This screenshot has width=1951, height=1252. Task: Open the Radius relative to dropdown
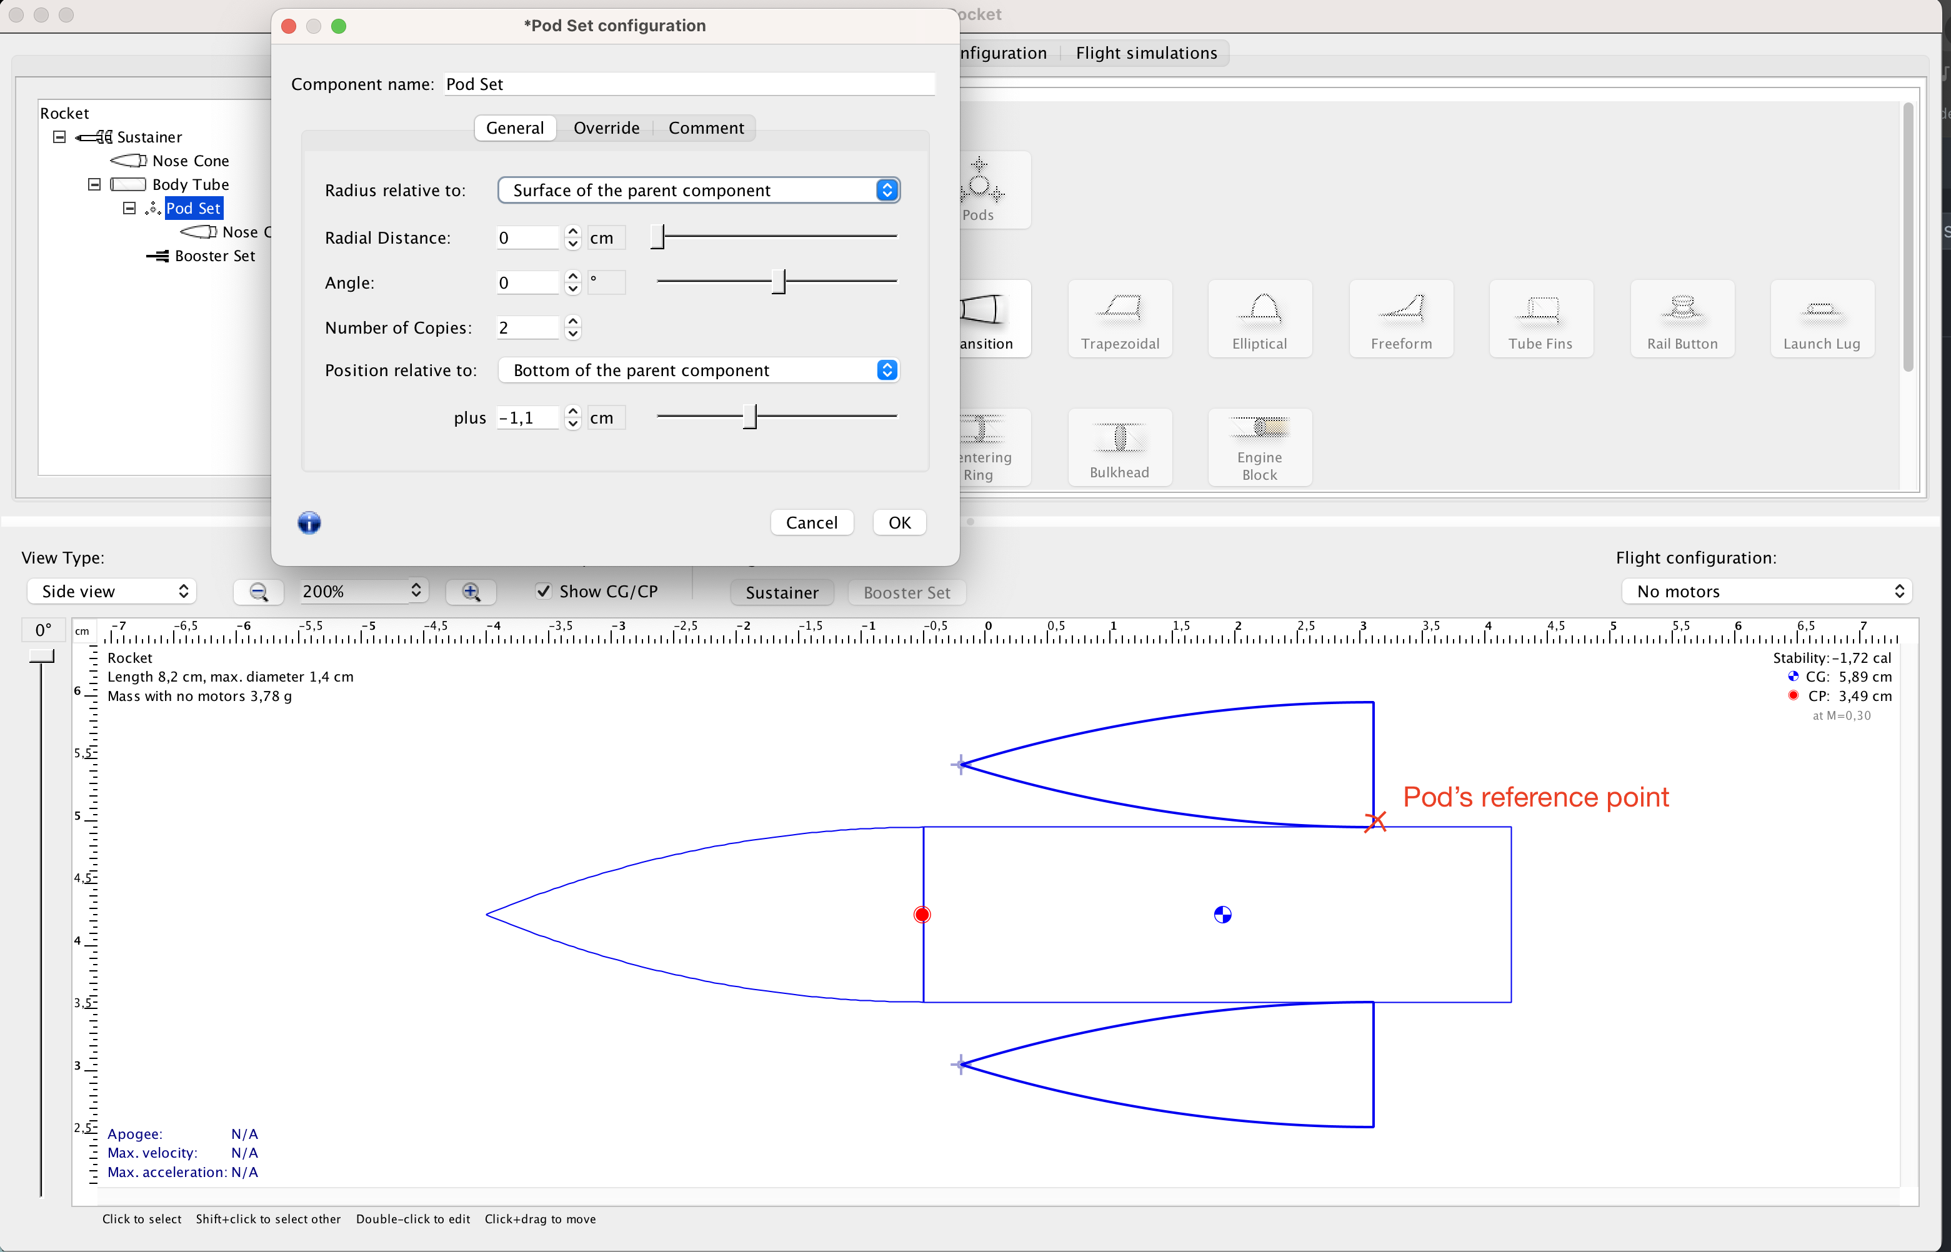point(698,191)
